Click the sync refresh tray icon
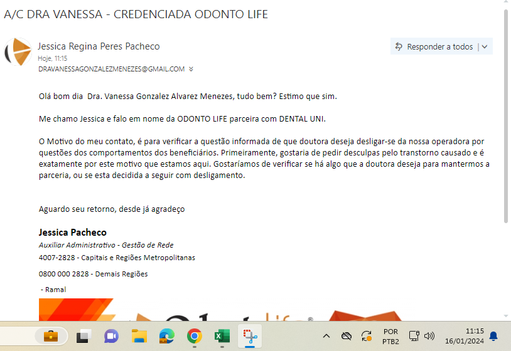 [367, 336]
